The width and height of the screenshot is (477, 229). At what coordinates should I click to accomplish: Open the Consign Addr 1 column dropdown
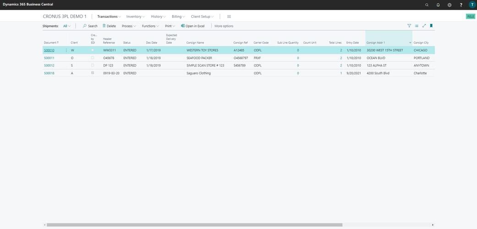coord(410,43)
